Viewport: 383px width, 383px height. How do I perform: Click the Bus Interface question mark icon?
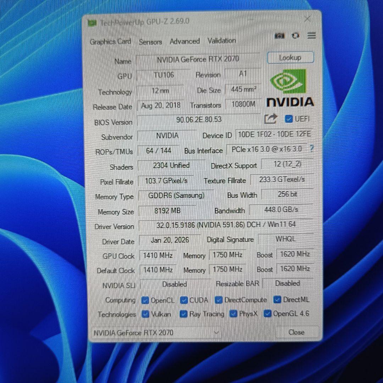[311, 148]
